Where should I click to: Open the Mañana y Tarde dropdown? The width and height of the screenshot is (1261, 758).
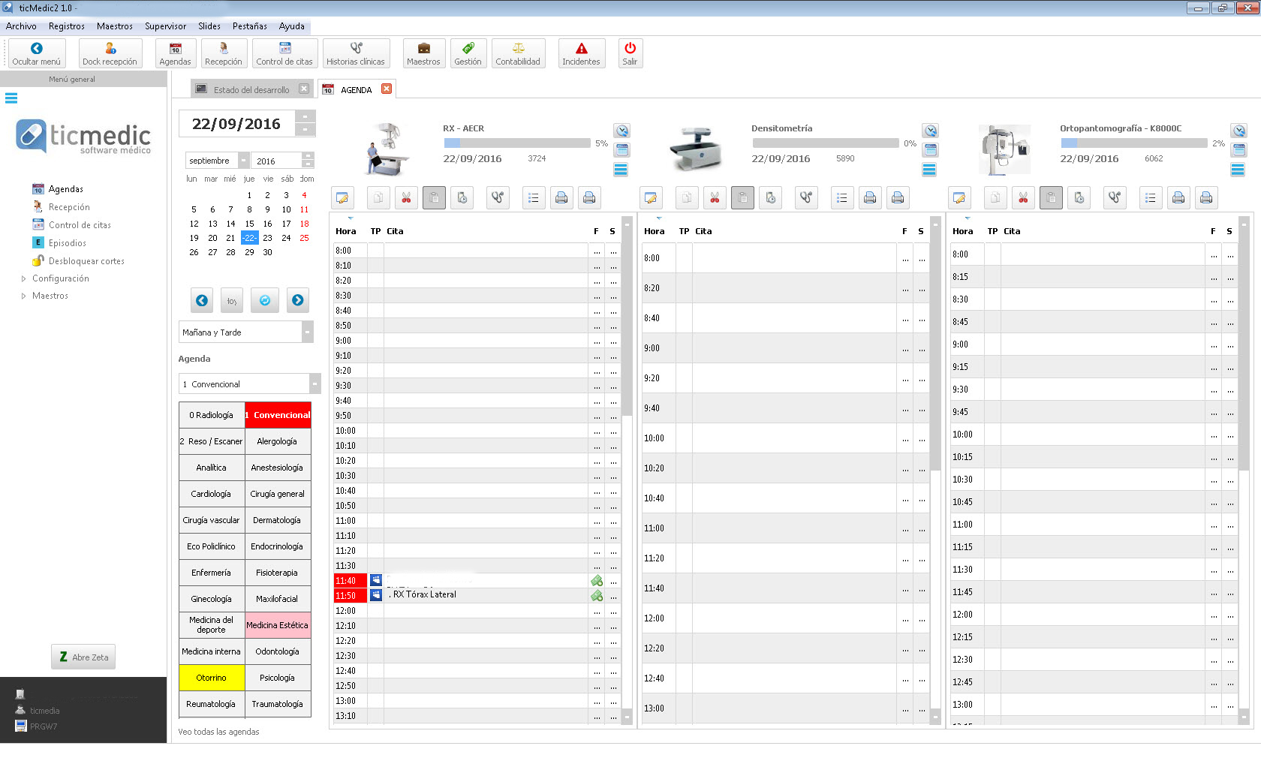[x=307, y=332]
